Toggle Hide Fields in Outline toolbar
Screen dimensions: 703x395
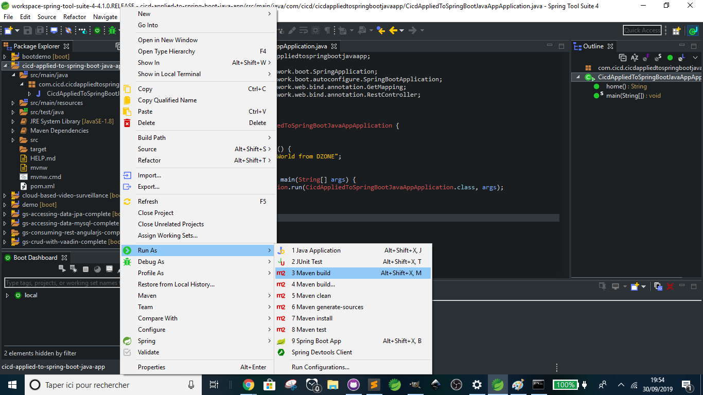[646, 58]
